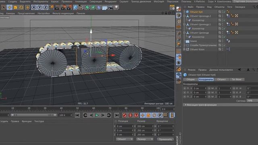The width and height of the screenshot is (258, 145).
Task: Toggle the X axis lock
Action: (x=33, y=7)
